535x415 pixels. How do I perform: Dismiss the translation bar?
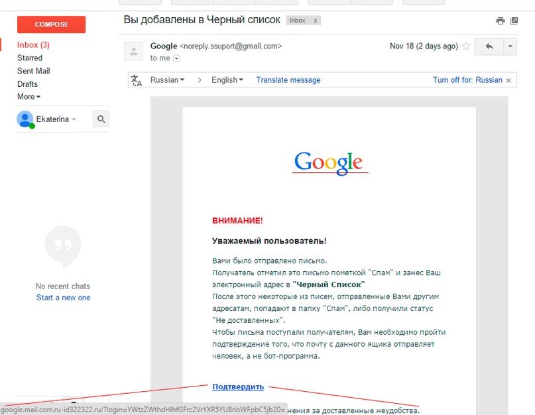tap(508, 80)
